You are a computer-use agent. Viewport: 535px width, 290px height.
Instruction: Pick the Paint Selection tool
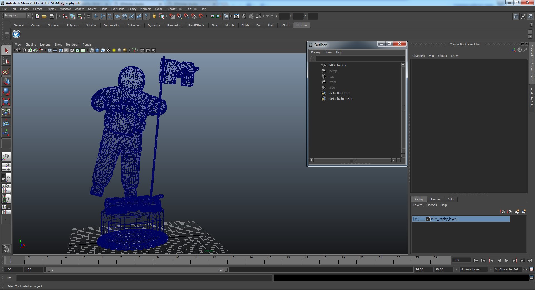pyautogui.click(x=6, y=71)
